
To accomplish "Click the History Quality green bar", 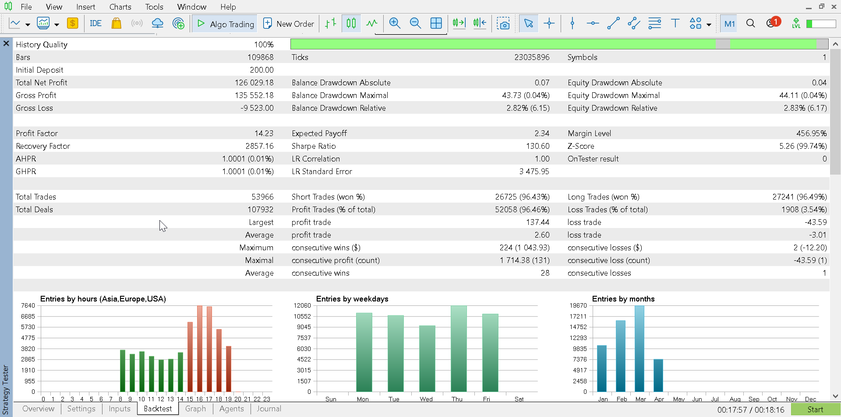I will click(559, 44).
